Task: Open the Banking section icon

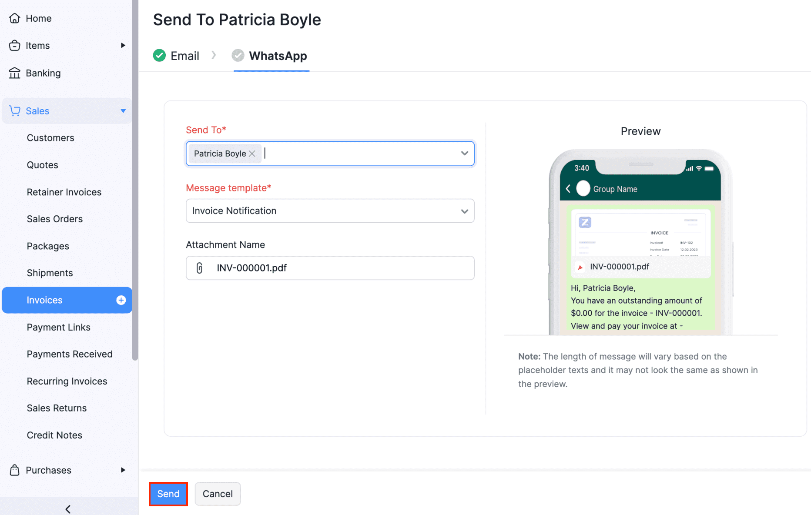Action: (x=14, y=73)
